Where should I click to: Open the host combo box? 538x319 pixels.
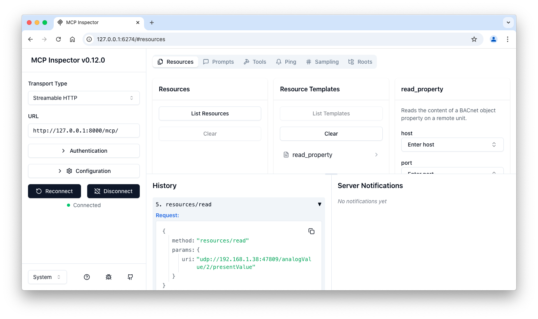452,145
